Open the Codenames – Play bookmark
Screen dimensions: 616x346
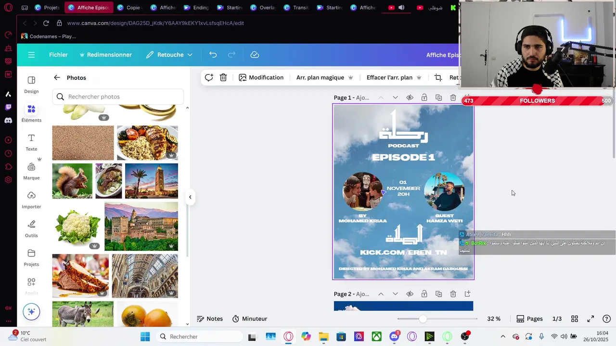pos(49,36)
